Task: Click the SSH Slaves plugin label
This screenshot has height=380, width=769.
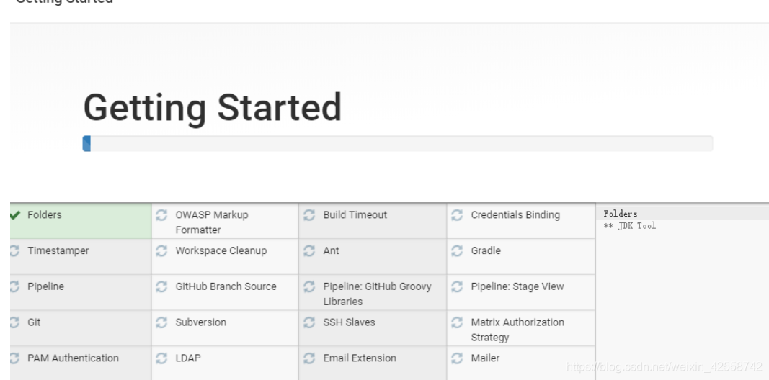Action: pos(349,322)
